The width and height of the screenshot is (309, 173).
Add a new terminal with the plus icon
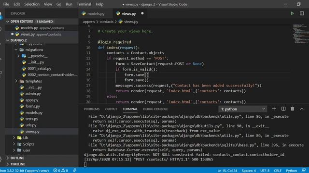[x=274, y=109]
